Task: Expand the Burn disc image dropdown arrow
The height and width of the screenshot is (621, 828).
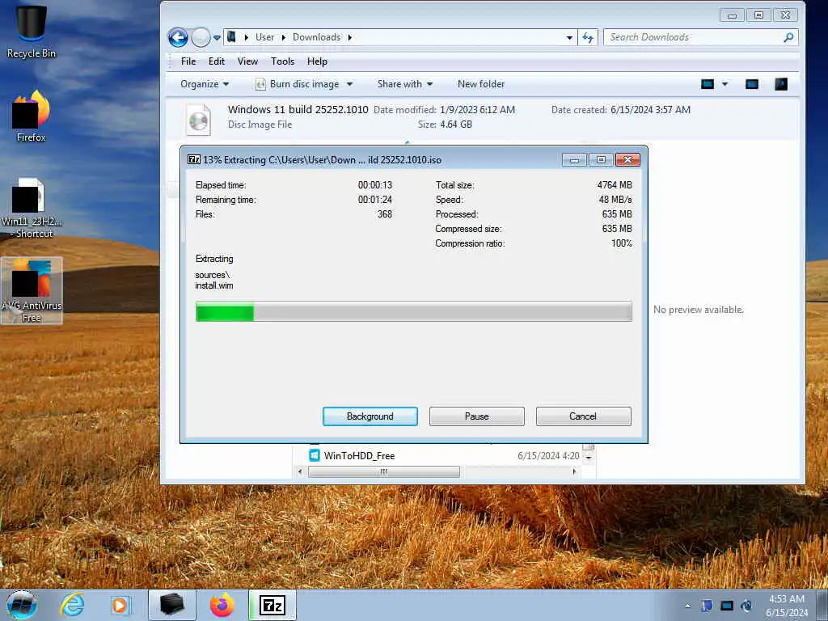Action: 349,84
